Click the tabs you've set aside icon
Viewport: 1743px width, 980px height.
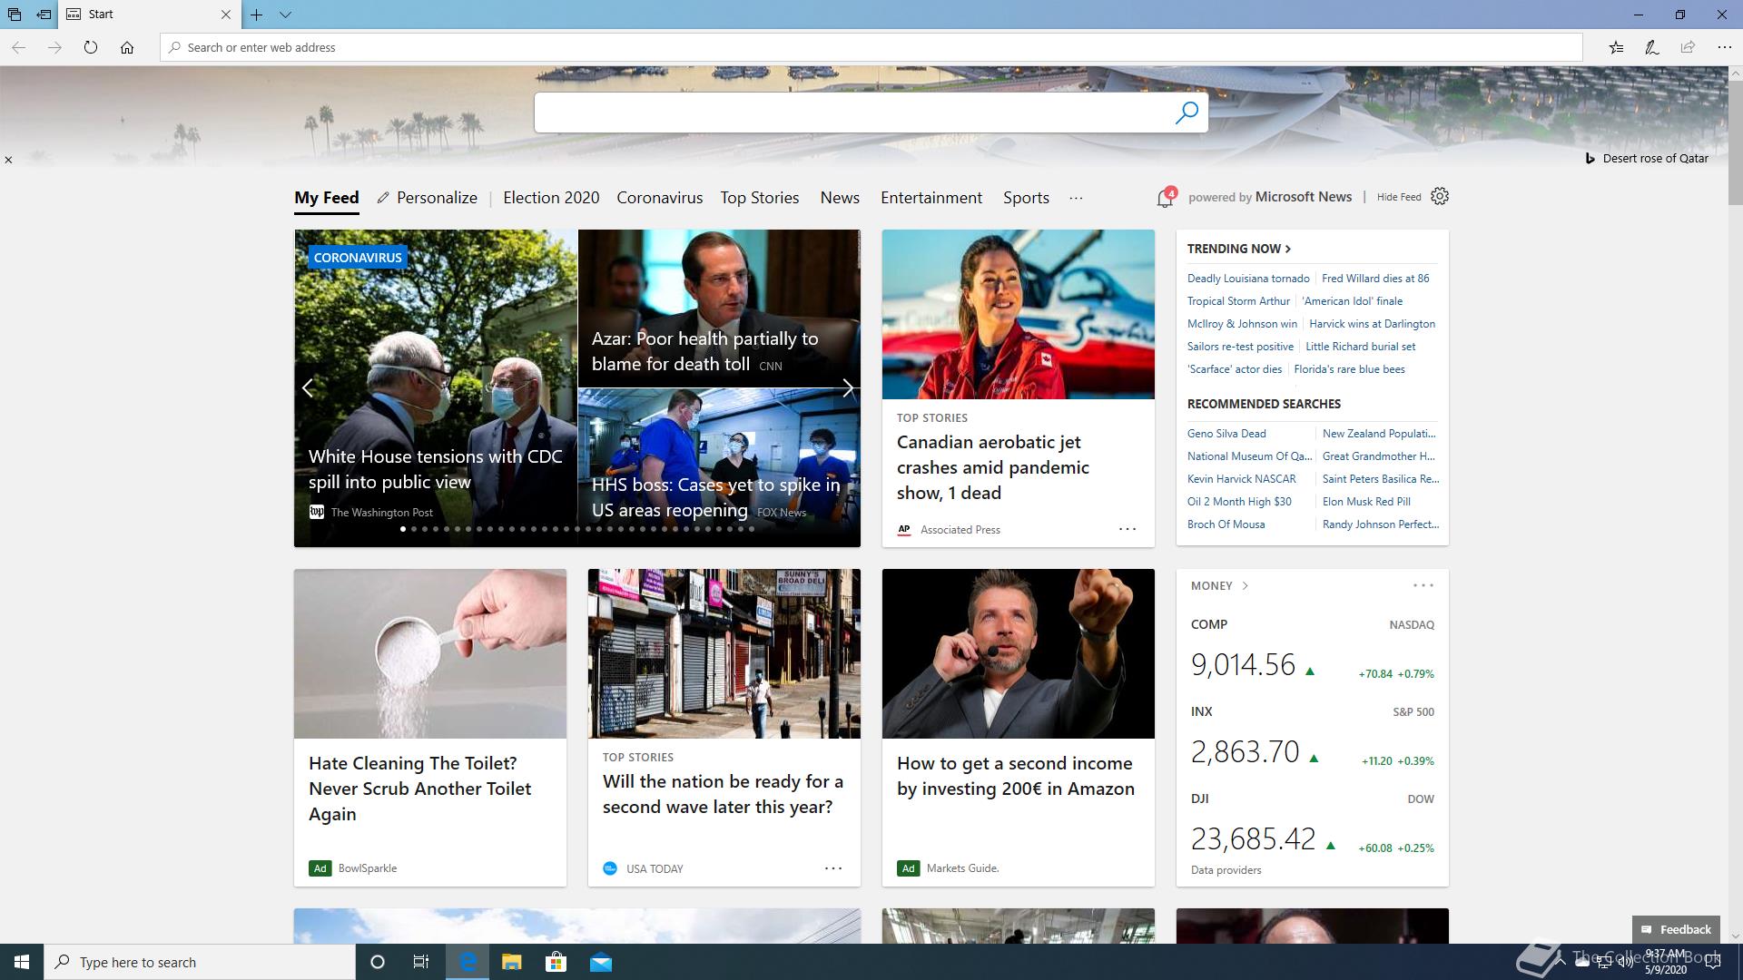15,15
